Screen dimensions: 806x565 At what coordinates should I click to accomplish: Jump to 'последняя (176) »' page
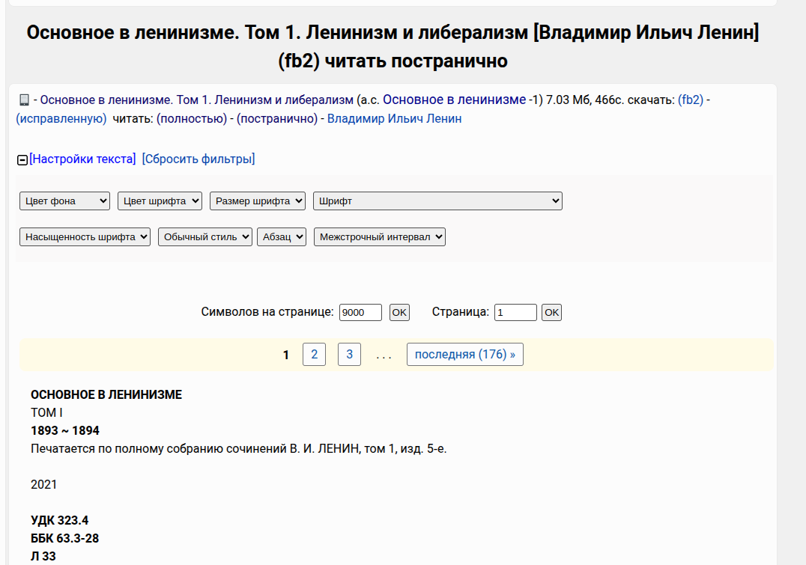click(x=464, y=355)
